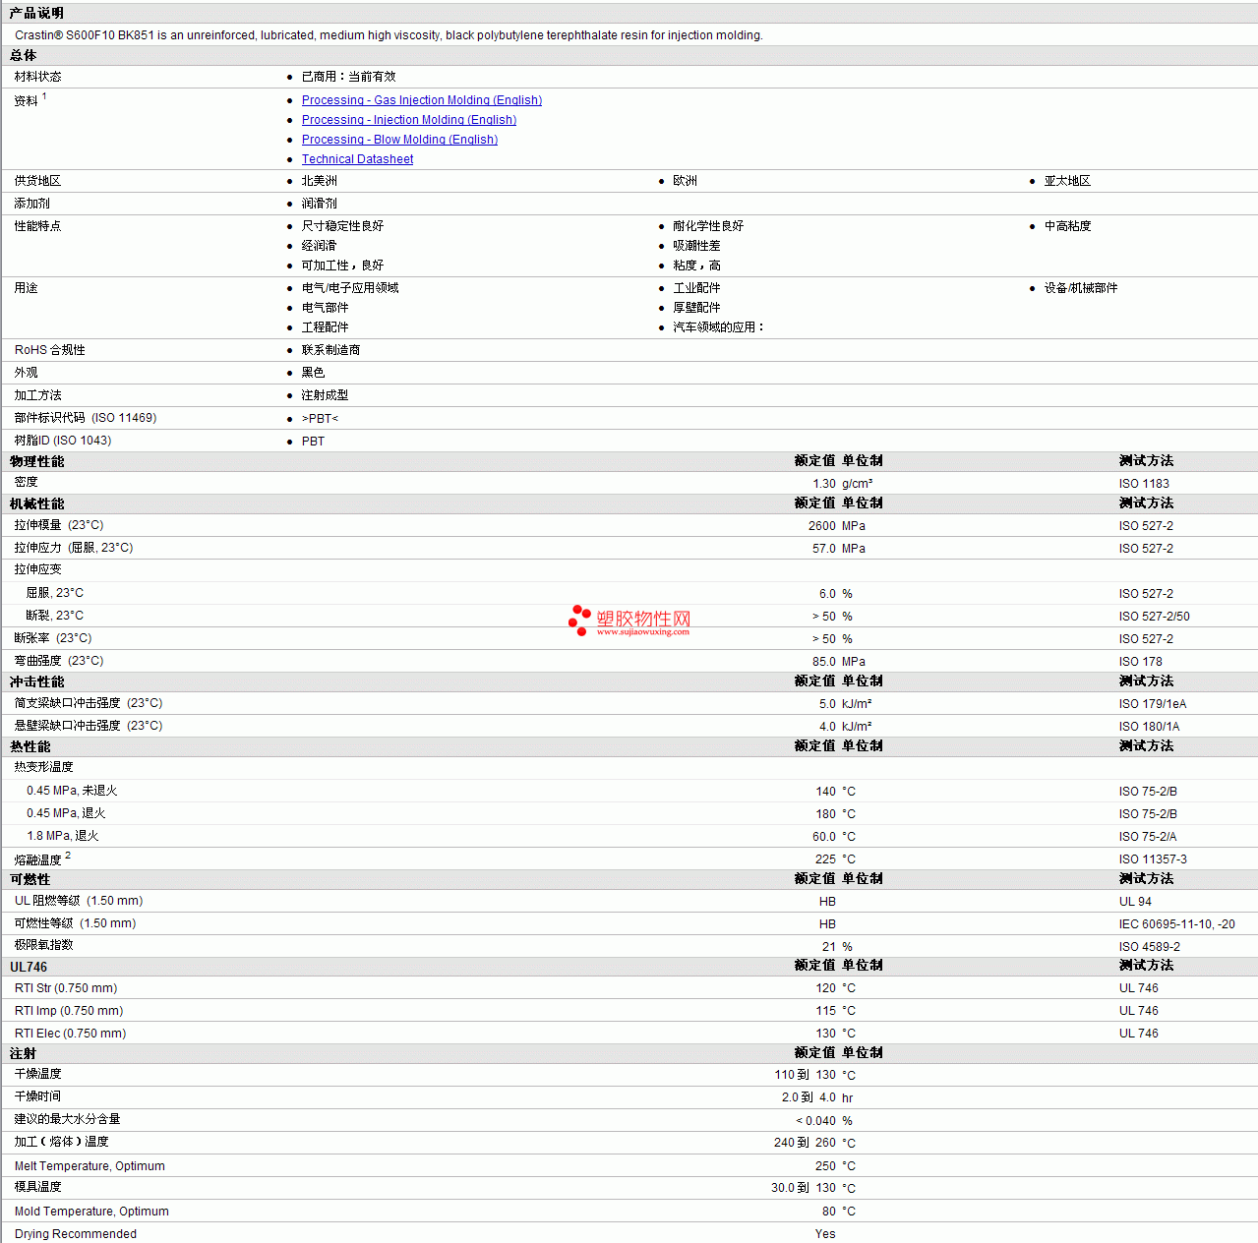Select the ISO 11357-3 test method
This screenshot has width=1258, height=1243.
pyautogui.click(x=1153, y=859)
